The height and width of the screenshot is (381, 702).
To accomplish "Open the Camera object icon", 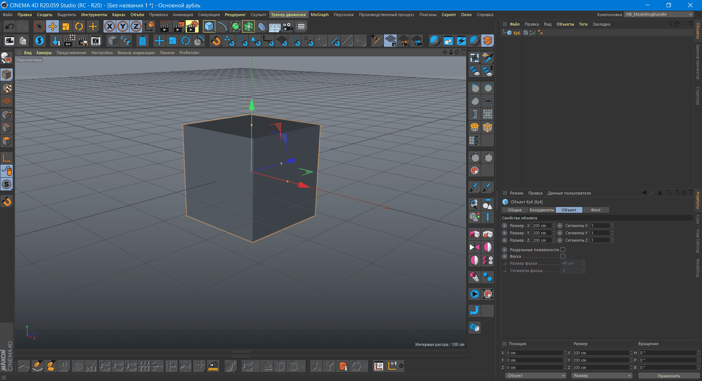I will (288, 26).
